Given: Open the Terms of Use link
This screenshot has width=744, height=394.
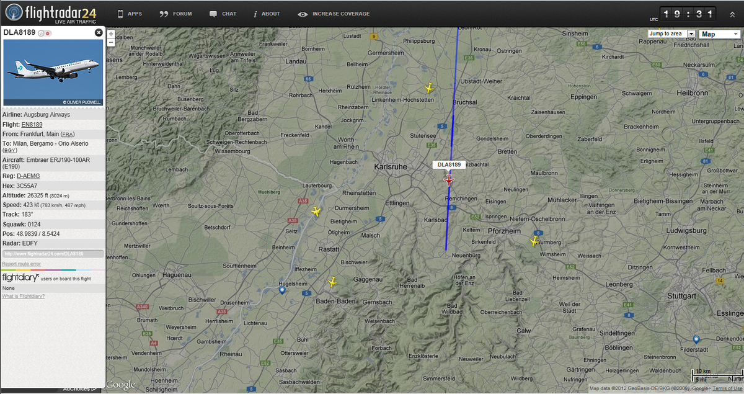Looking at the screenshot, I should (x=727, y=389).
